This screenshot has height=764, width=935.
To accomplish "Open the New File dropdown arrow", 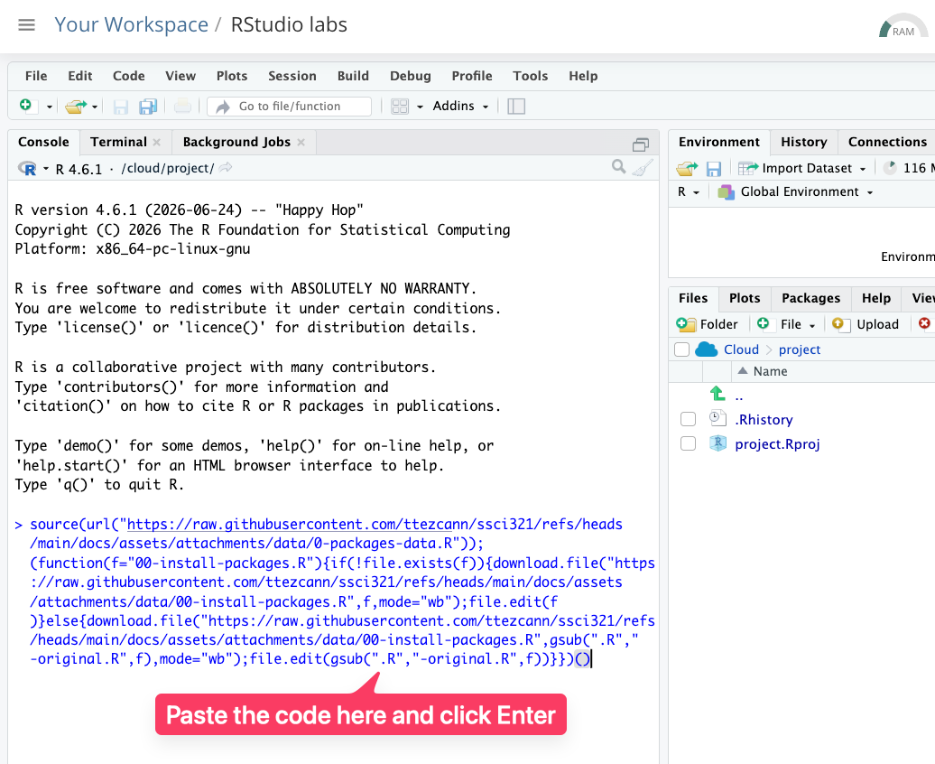I will pyautogui.click(x=49, y=107).
